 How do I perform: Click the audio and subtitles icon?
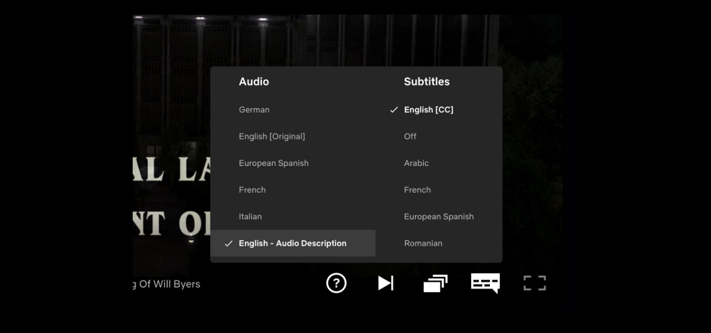(485, 282)
